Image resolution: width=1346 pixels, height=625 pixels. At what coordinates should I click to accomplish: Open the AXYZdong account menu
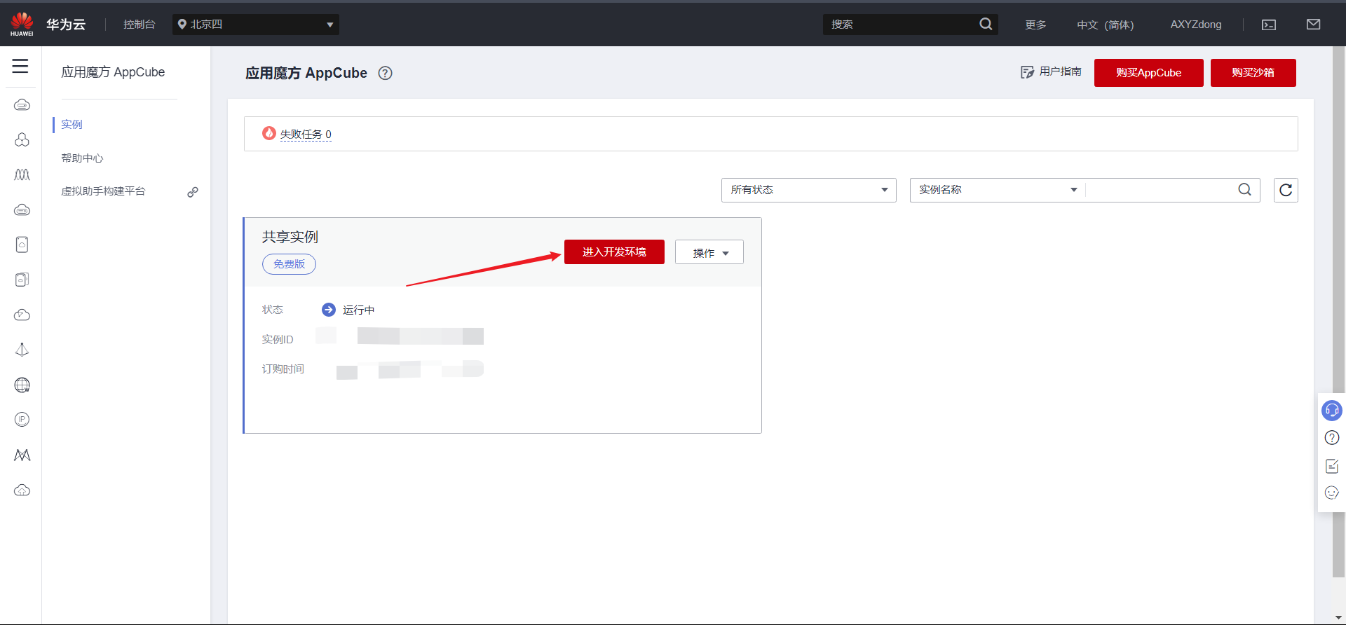(1196, 25)
